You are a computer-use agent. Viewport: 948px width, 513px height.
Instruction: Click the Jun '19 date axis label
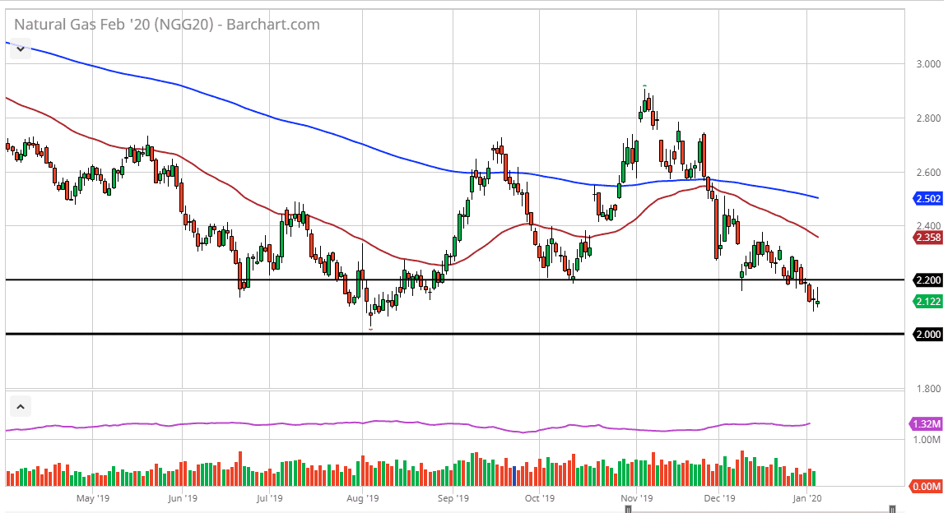pyautogui.click(x=183, y=498)
